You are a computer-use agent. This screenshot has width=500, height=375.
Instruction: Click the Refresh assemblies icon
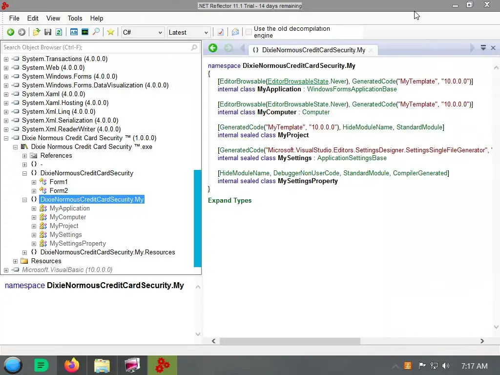(59, 32)
